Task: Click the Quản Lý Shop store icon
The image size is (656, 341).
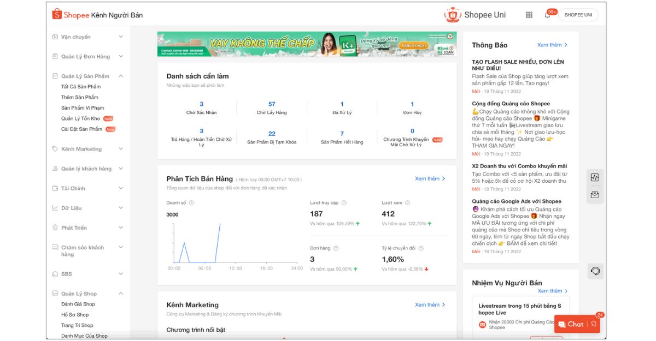Action: point(55,294)
